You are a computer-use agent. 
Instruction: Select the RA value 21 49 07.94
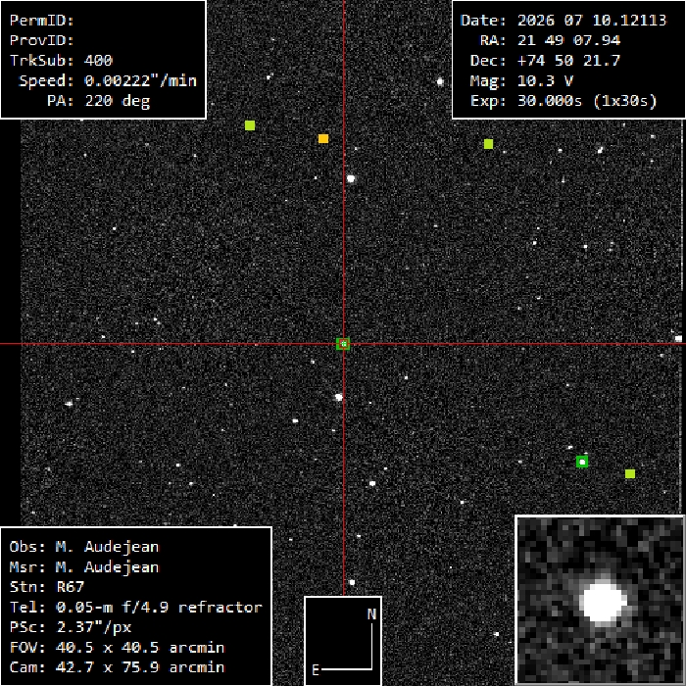568,40
